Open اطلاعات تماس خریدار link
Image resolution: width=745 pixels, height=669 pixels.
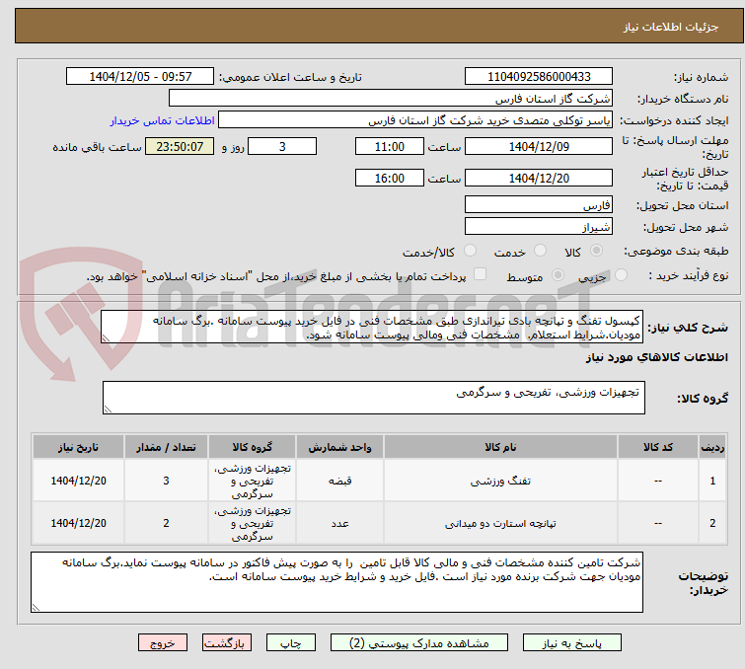pyautogui.click(x=163, y=120)
